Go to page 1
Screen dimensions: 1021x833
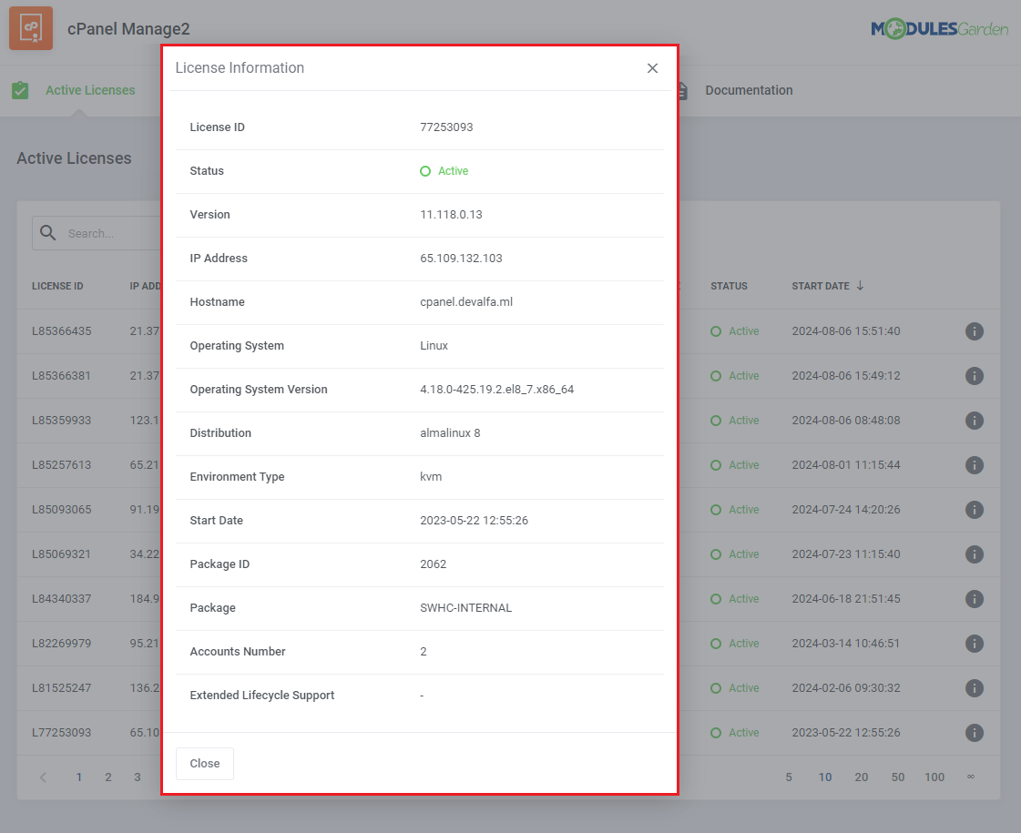tap(79, 777)
